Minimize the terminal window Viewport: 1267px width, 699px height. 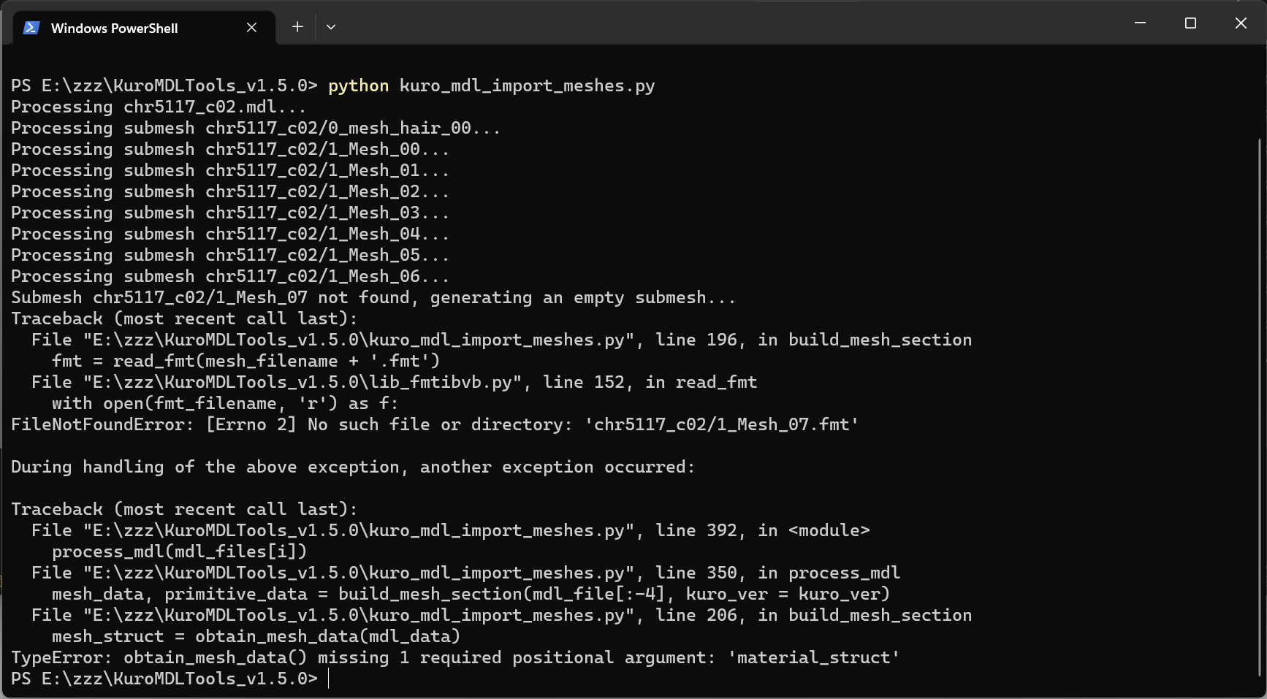1140,23
